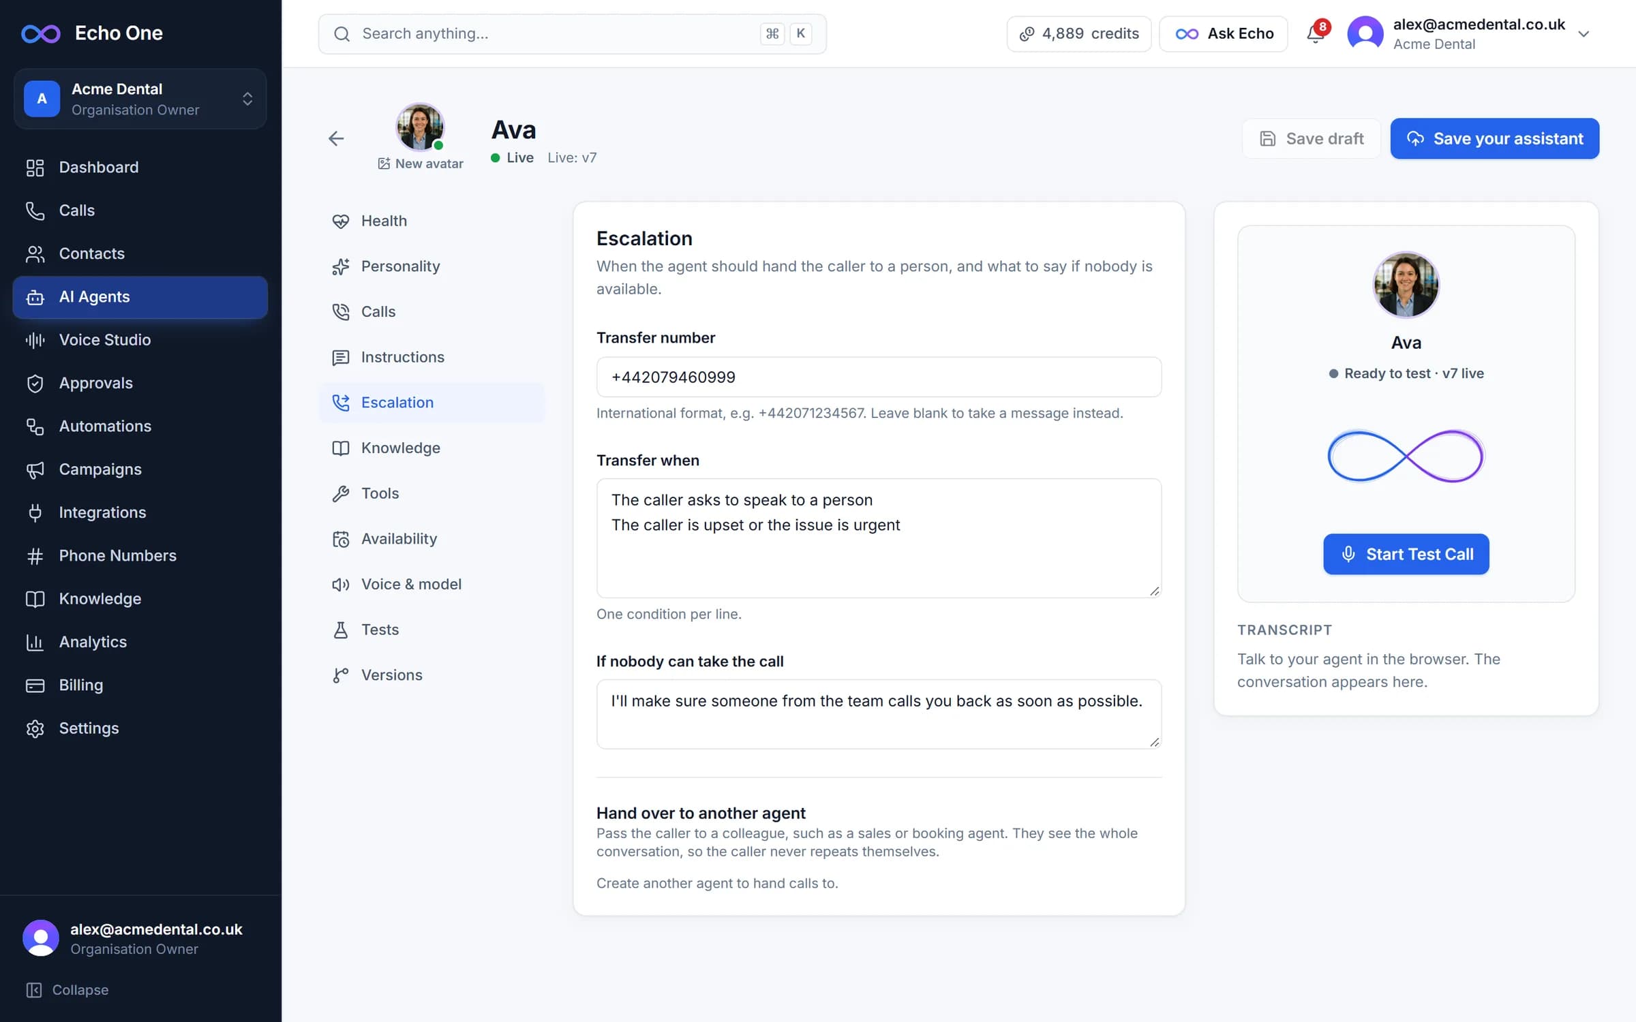1636x1022 pixels.
Task: Click 'Ready to test · v7 live' status
Action: coord(1406,373)
